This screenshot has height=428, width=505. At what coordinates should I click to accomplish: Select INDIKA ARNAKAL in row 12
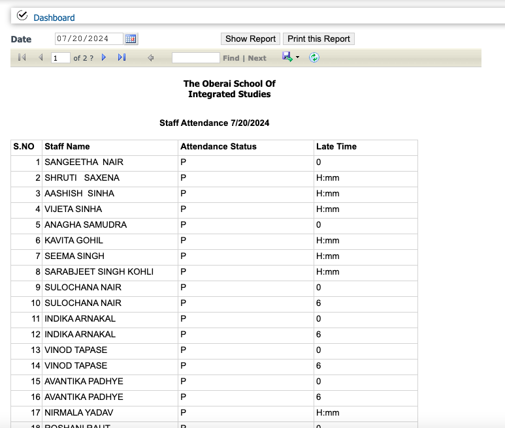[80, 335]
